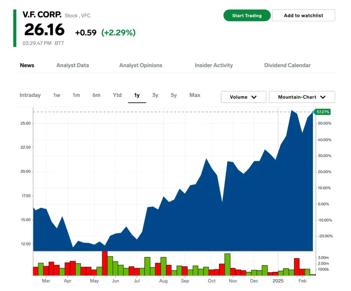This screenshot has width=351, height=291.
Task: Select the Intraday time range
Action: [30, 95]
